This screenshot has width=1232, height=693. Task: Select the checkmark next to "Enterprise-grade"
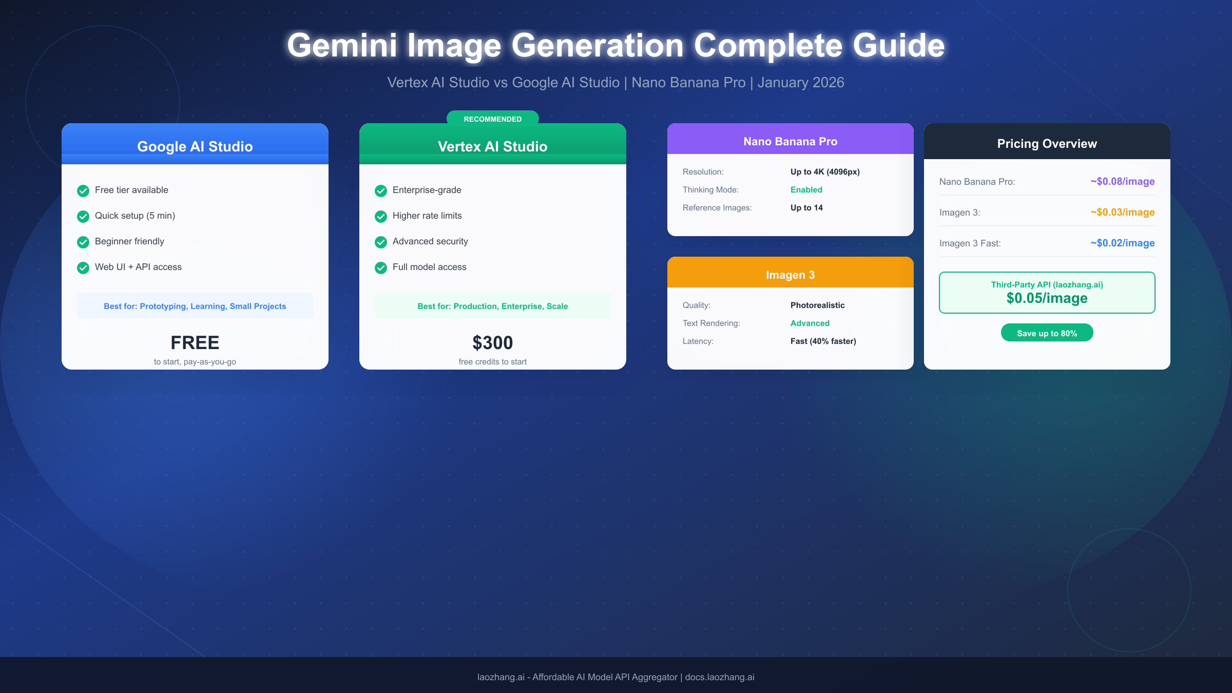point(381,190)
